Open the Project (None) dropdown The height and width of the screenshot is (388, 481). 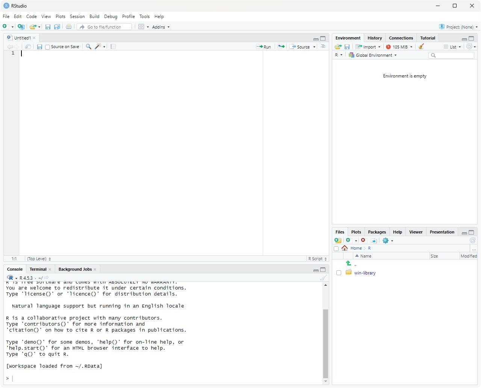pyautogui.click(x=458, y=27)
